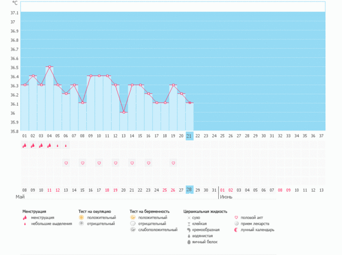Click heart icon on cycle day 08

pyautogui.click(x=82, y=163)
